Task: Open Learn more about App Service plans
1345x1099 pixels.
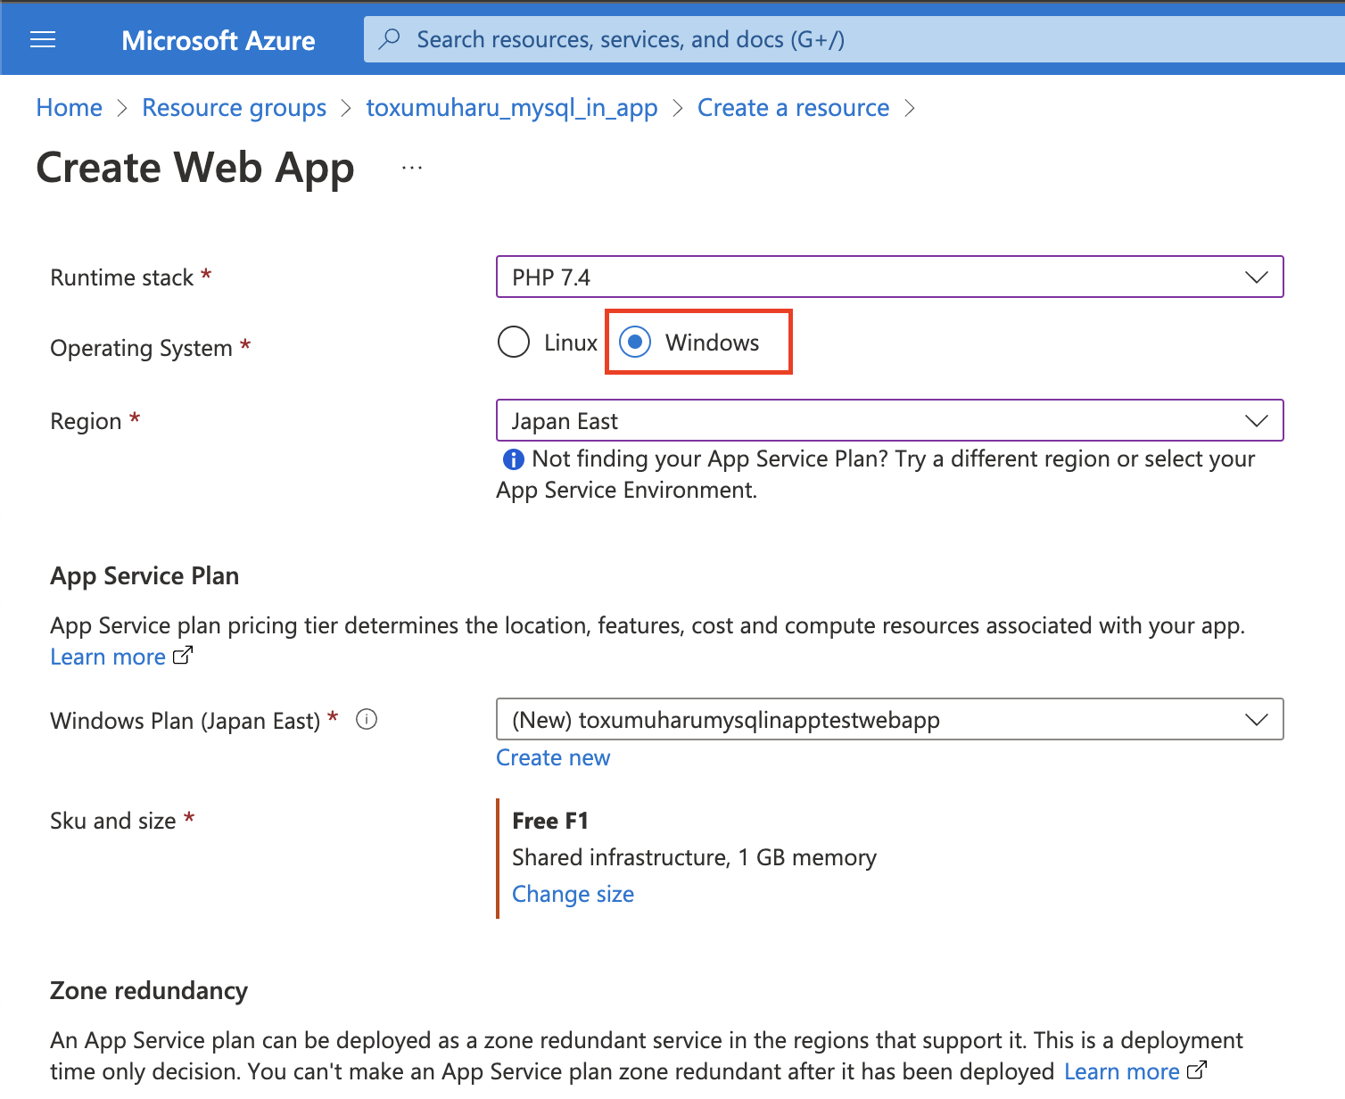Action: [107, 656]
